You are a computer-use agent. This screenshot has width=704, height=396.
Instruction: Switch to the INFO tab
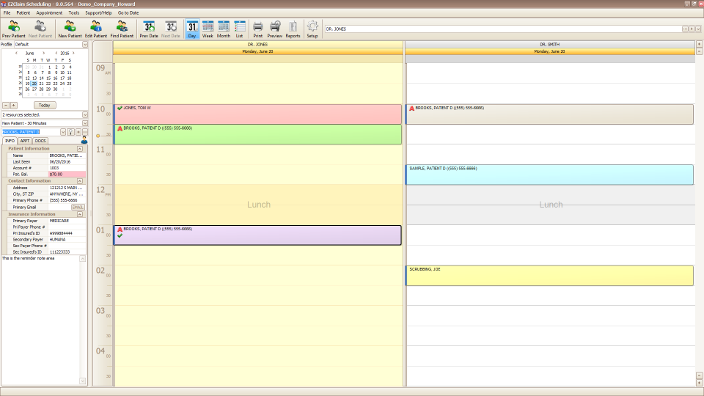point(10,141)
